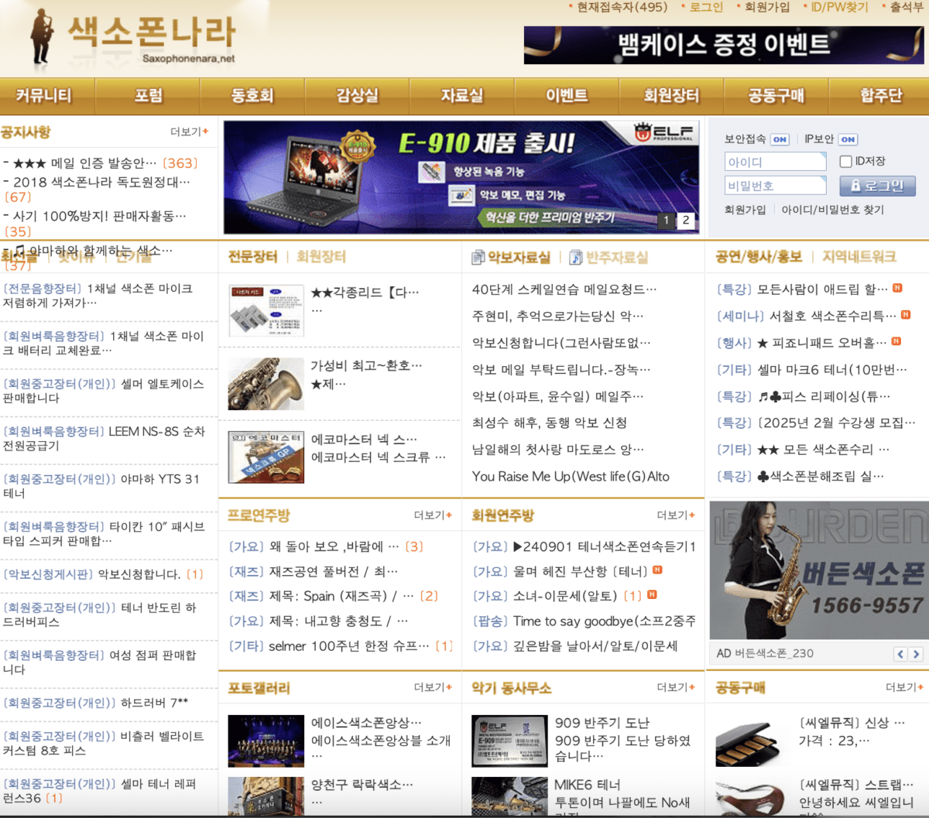Image resolution: width=929 pixels, height=818 pixels.
Task: Show previous ad with left arrow
Action: point(900,654)
